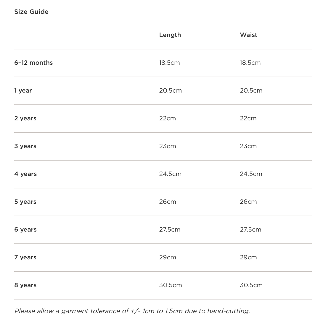The width and height of the screenshot is (318, 320).
Task: Click the 3 years row label
Action: pyautogui.click(x=25, y=146)
